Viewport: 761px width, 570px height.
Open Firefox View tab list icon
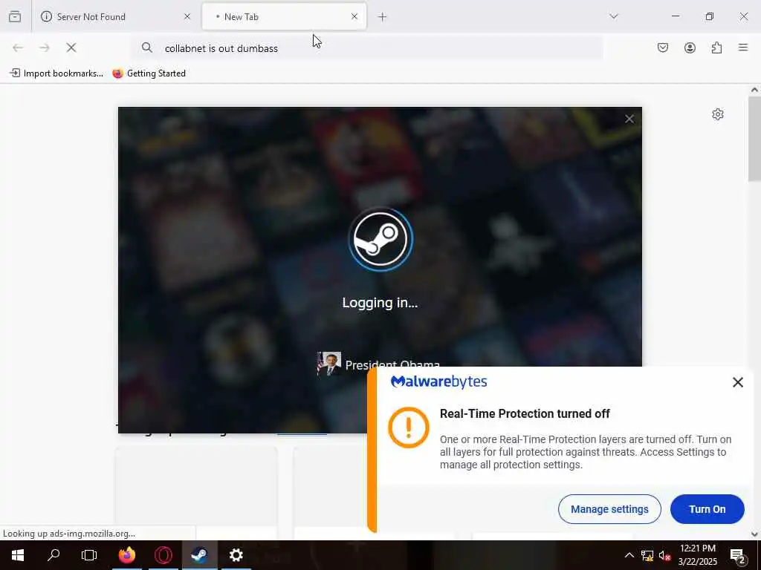pyautogui.click(x=15, y=16)
